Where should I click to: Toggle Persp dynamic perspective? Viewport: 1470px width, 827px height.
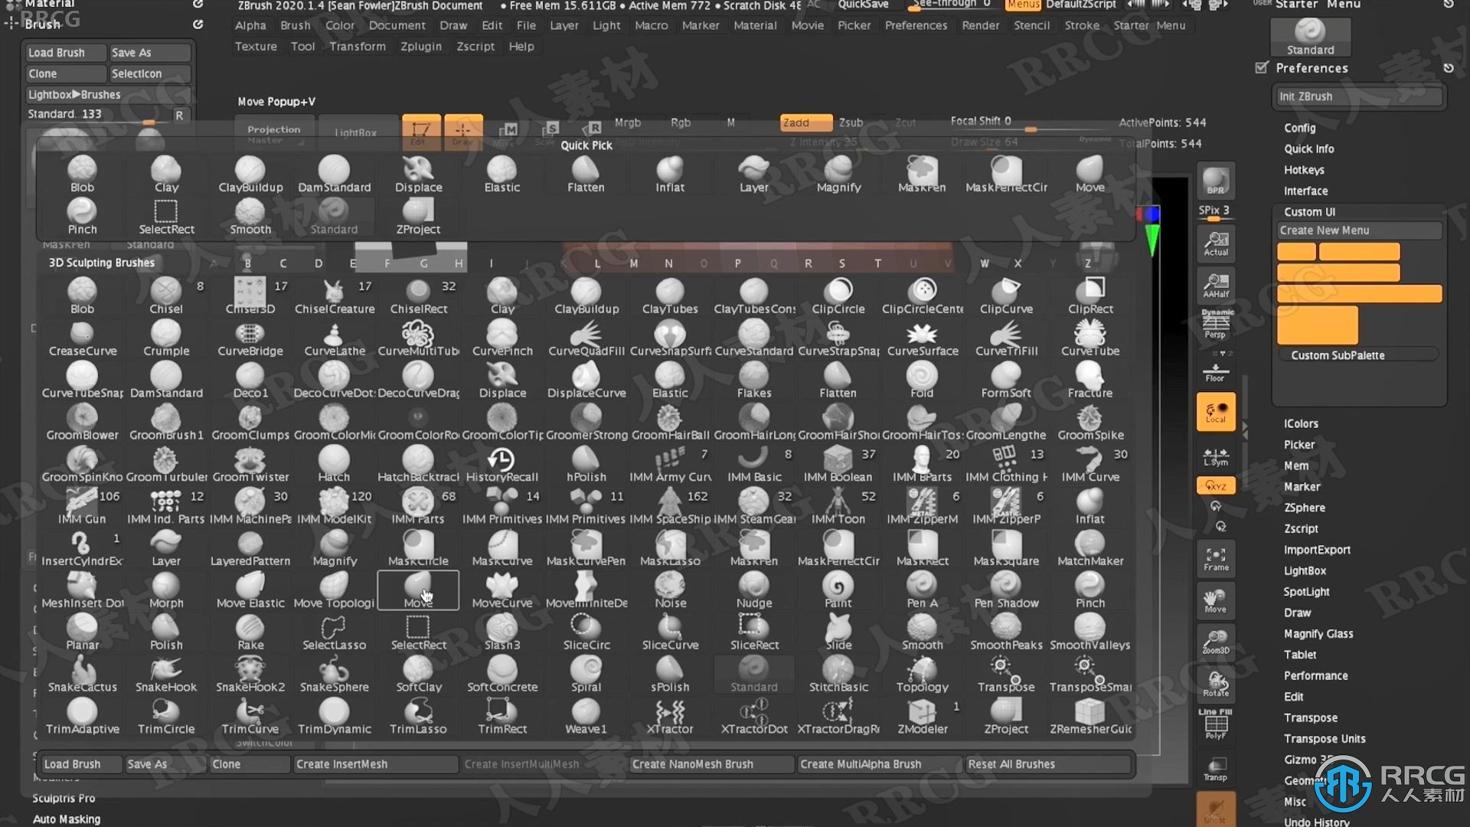pos(1216,325)
